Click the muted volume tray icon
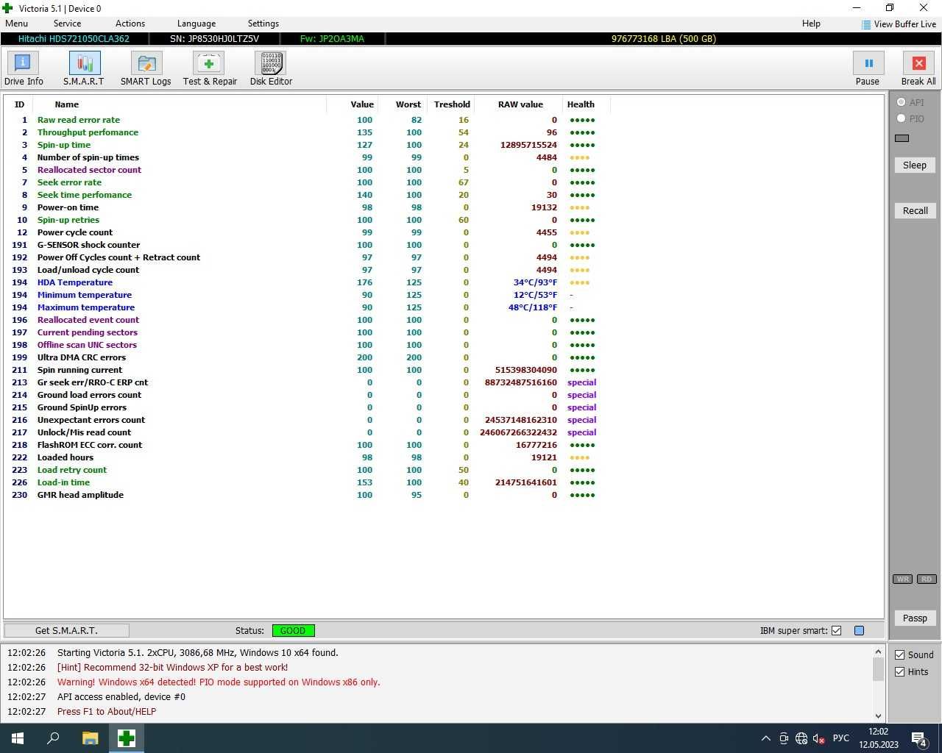 [818, 738]
